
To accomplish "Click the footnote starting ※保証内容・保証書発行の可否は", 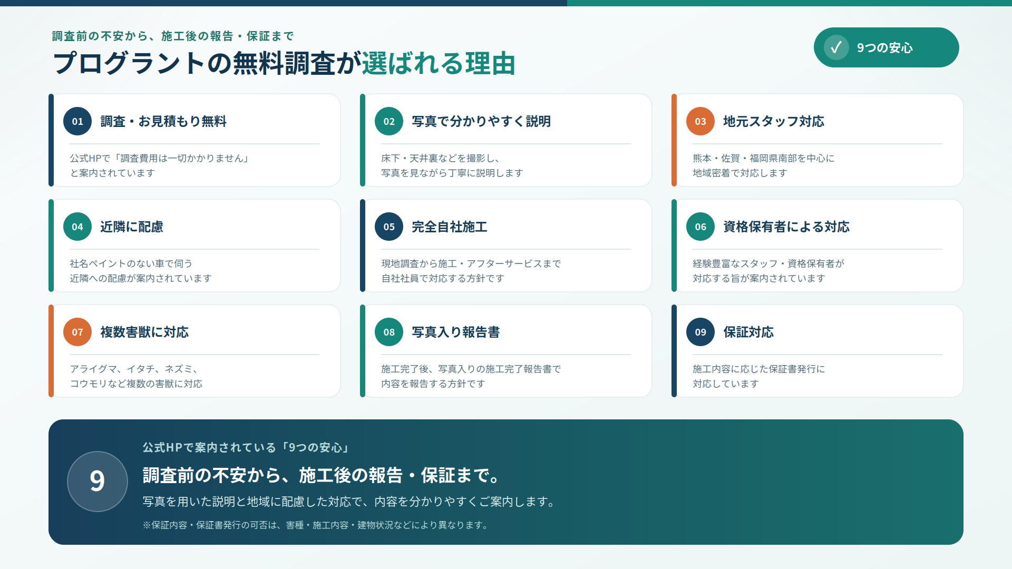I will coord(316,525).
